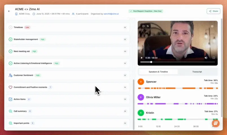Viewport: 227px width, 135px height.
Task: Switch to the Speakers & Timeline tab
Action: 158,72
